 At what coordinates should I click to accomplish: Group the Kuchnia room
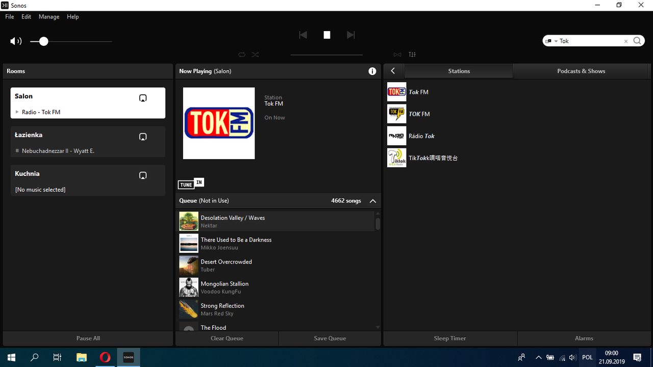coord(143,175)
